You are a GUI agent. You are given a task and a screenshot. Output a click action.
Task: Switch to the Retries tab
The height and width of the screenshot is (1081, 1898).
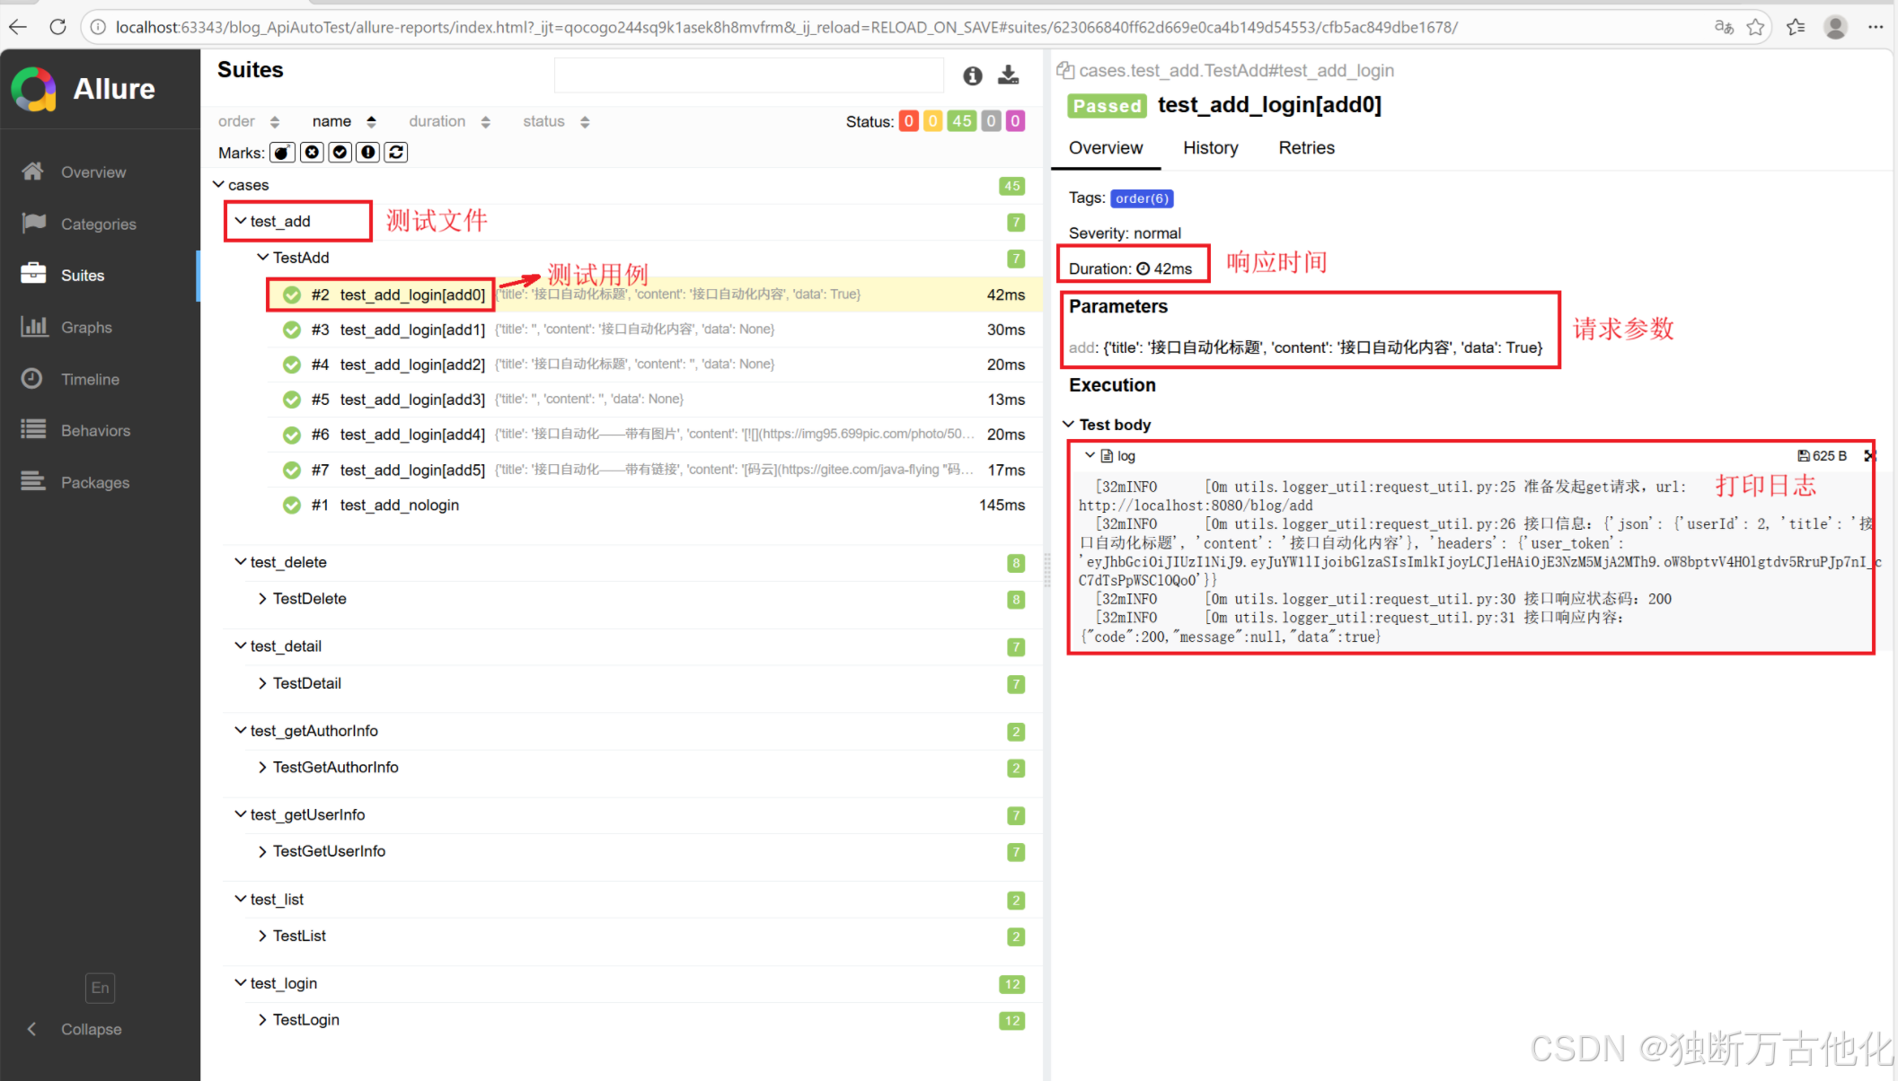coord(1306,148)
